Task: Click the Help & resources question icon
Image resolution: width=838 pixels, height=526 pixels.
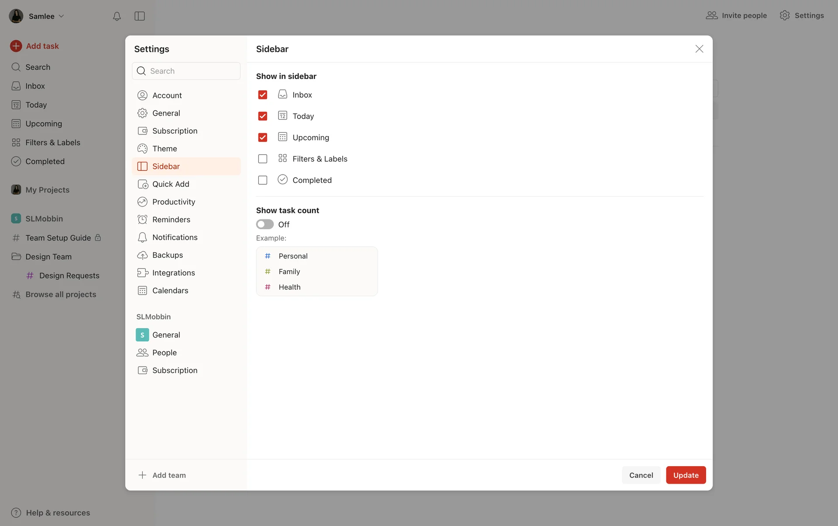Action: (x=16, y=512)
